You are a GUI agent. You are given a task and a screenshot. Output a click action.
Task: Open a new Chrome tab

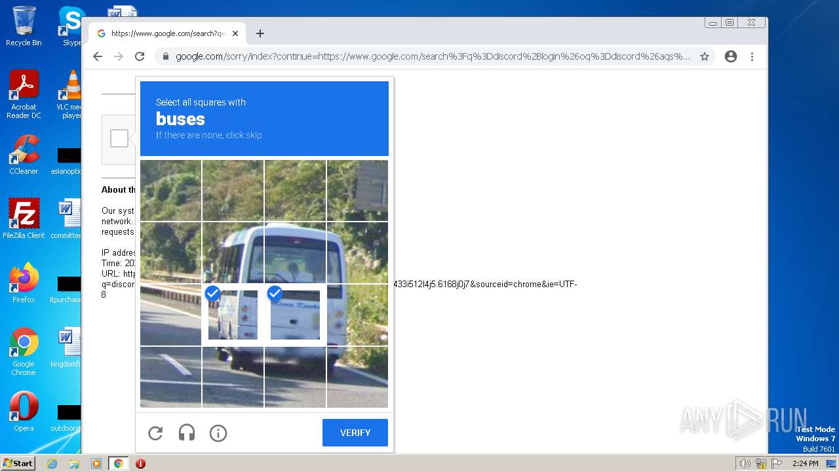[x=260, y=33]
